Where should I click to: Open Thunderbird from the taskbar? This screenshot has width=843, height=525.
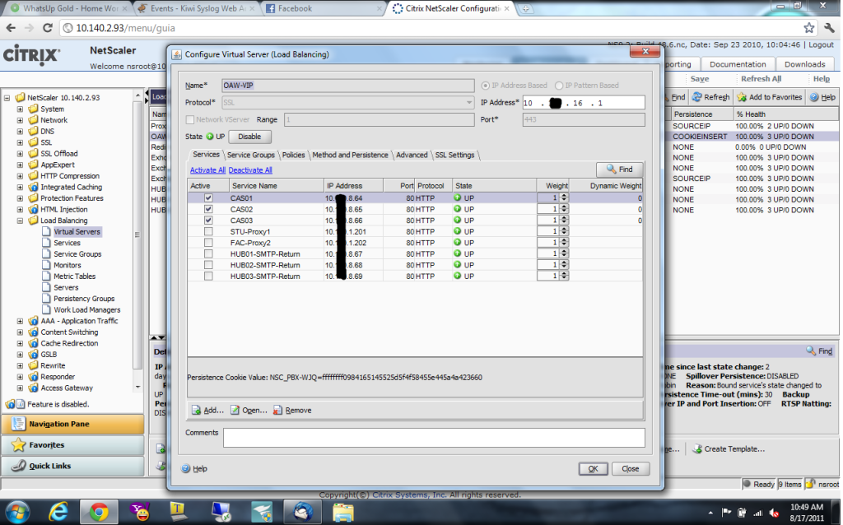coord(302,512)
